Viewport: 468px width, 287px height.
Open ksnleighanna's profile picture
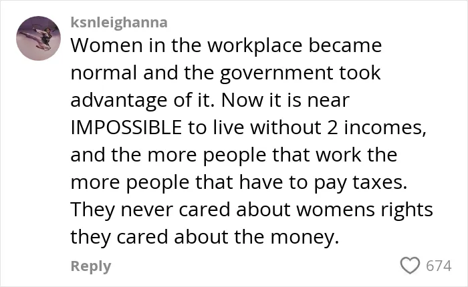[38, 38]
